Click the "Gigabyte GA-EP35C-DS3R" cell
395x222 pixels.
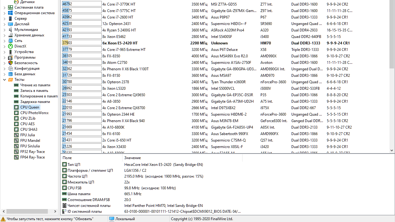click(x=232, y=95)
